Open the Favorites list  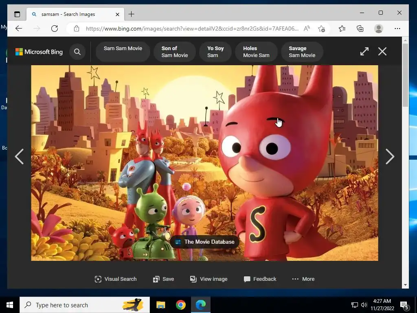pyautogui.click(x=342, y=29)
